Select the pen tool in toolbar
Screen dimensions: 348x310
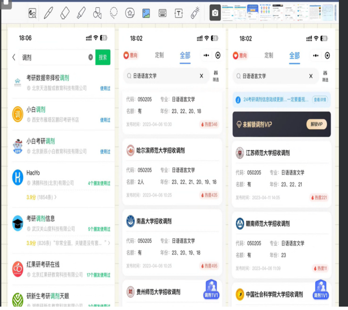point(48,12)
